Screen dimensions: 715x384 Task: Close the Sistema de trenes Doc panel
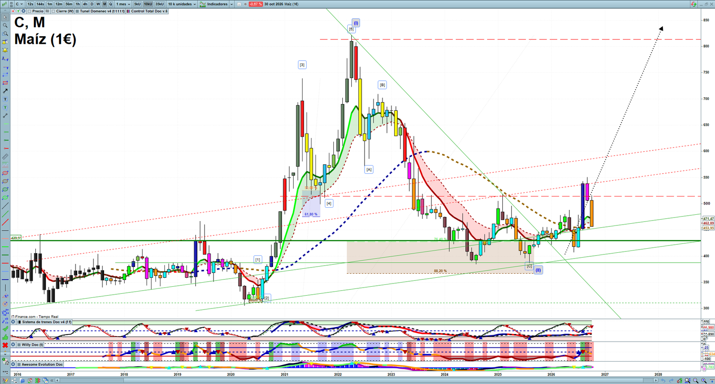13,322
